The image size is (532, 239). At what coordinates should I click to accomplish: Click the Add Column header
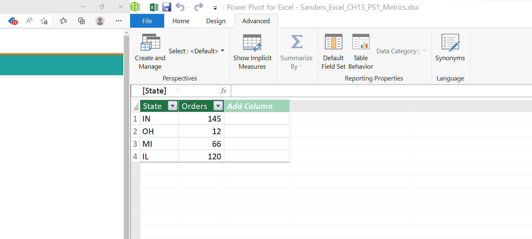(x=257, y=106)
